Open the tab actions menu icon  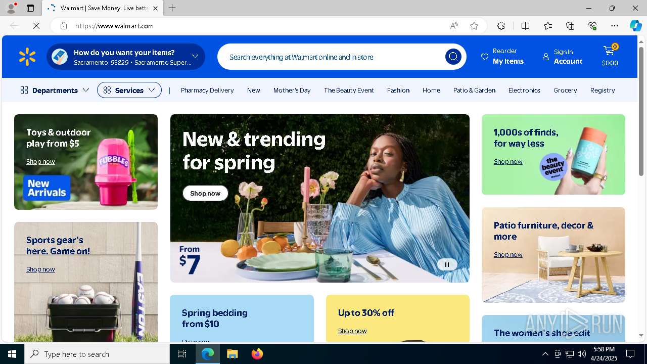pos(30,8)
